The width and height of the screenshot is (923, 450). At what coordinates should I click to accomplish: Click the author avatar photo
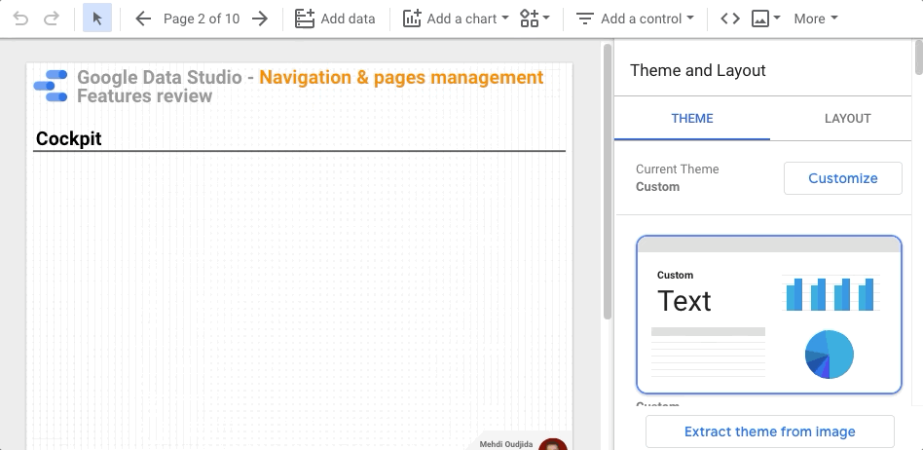tap(553, 444)
